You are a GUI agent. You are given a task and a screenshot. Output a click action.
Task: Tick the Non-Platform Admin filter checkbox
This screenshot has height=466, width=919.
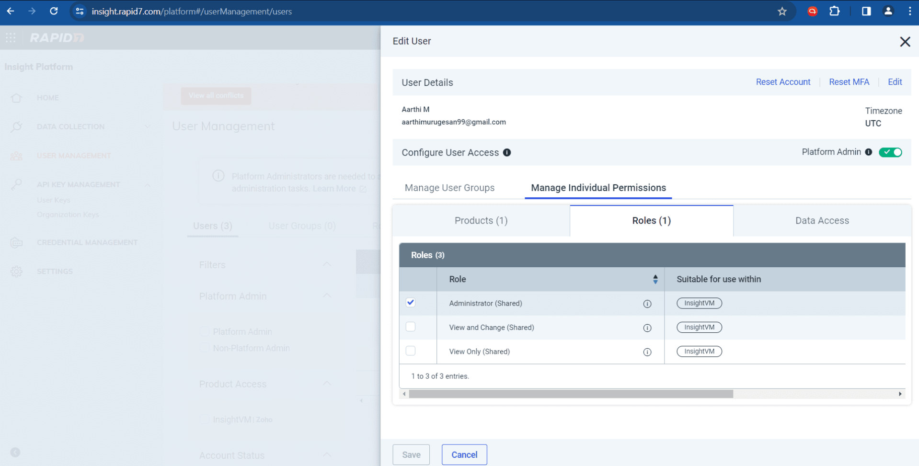point(205,348)
